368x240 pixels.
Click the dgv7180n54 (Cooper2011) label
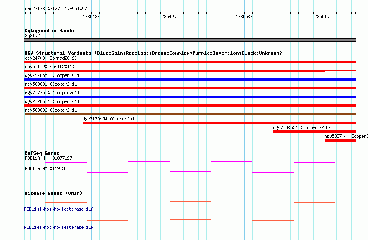301,127
